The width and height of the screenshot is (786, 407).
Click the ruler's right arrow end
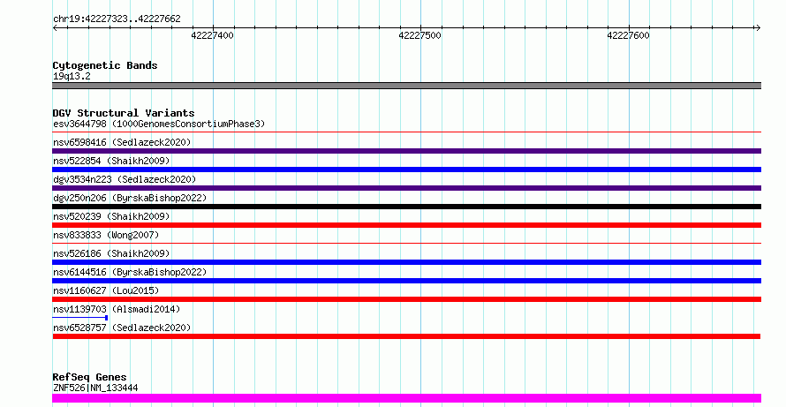coord(758,28)
